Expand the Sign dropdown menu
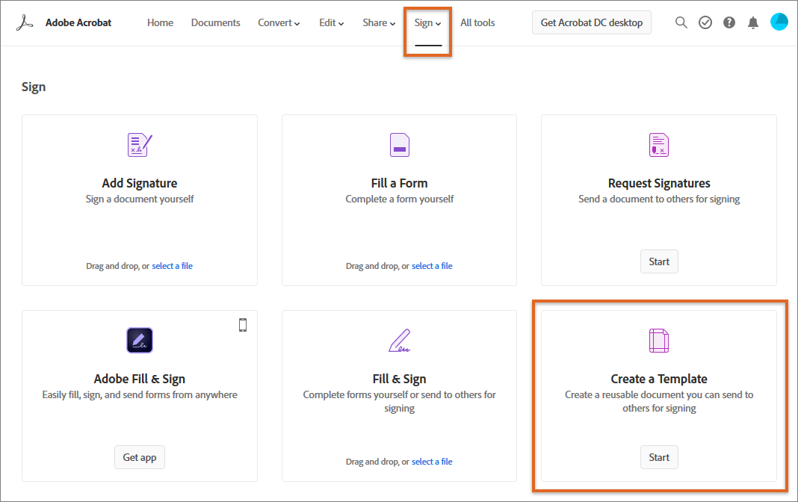 coord(427,22)
